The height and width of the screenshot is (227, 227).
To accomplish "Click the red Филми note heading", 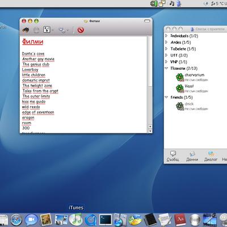I will [33, 41].
